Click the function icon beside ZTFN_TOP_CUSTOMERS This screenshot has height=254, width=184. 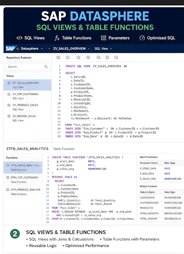pyautogui.click(x=8, y=177)
